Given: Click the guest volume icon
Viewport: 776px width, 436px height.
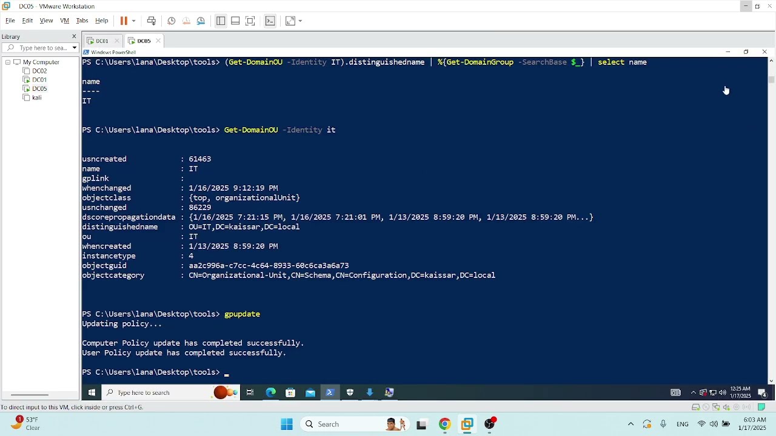Looking at the screenshot, I should [722, 392].
